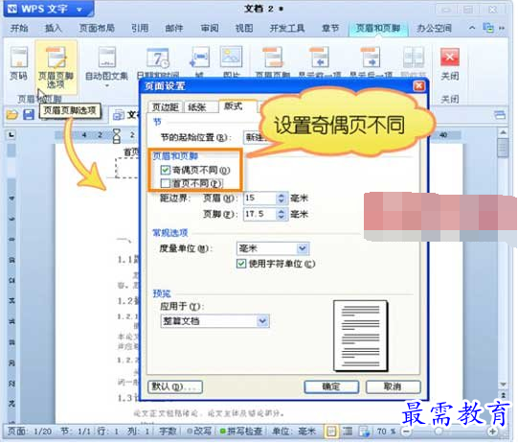Click web layout view icon in status bar

365,432
